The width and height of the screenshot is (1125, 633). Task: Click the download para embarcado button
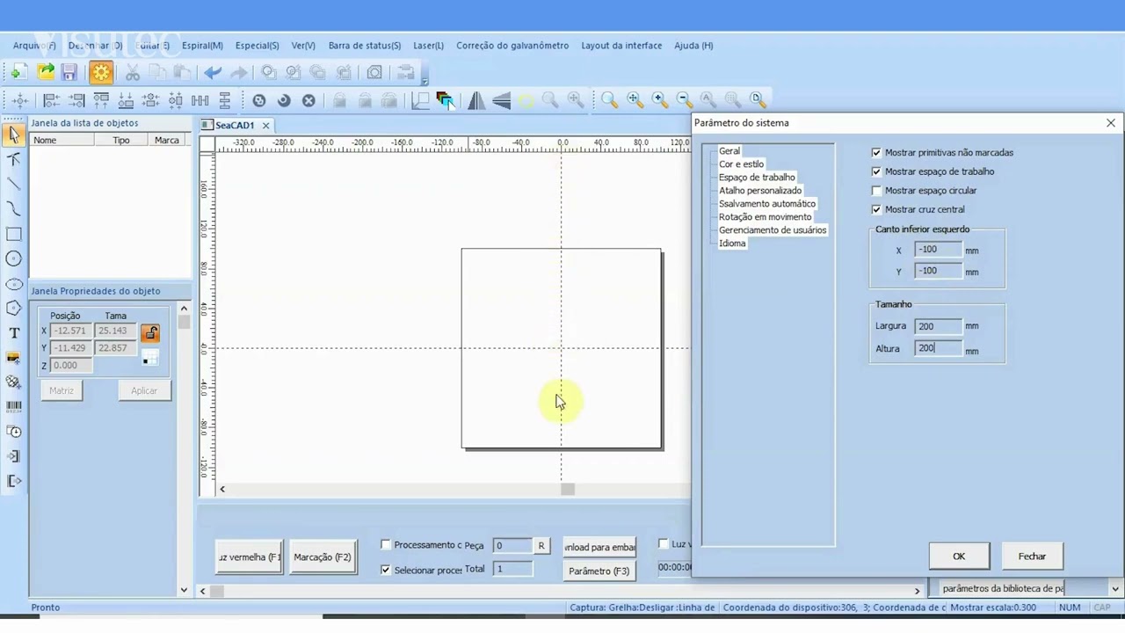[599, 547]
